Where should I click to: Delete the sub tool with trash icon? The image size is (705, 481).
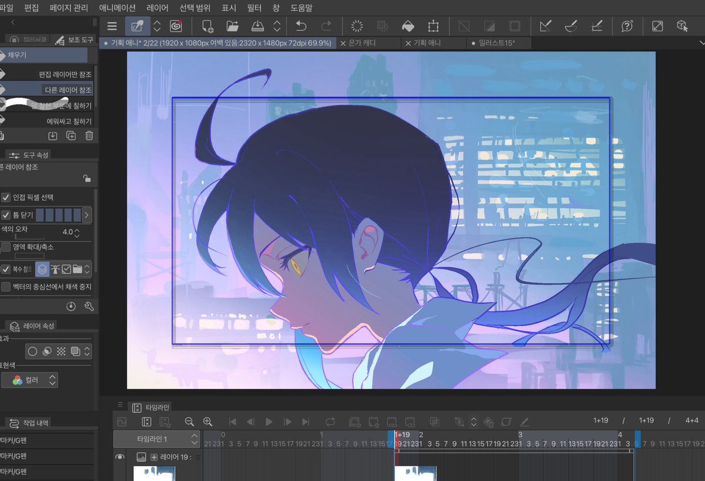(x=89, y=136)
